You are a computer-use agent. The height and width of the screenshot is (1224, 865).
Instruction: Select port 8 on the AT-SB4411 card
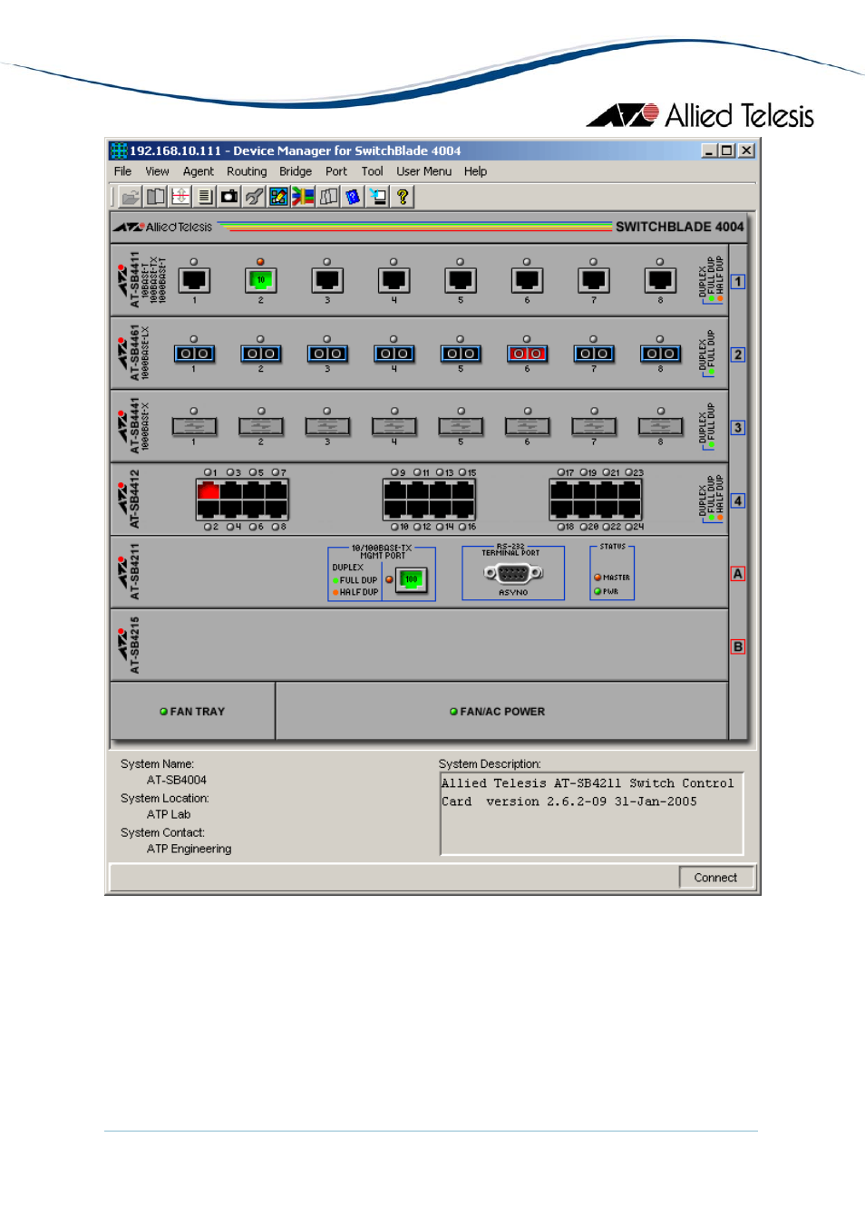660,280
